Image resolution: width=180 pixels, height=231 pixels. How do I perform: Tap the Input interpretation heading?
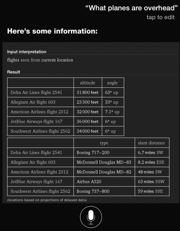(27, 52)
